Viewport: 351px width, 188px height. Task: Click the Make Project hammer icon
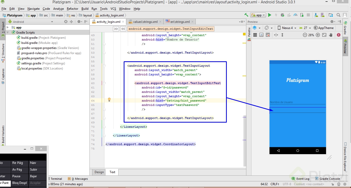(246, 15)
